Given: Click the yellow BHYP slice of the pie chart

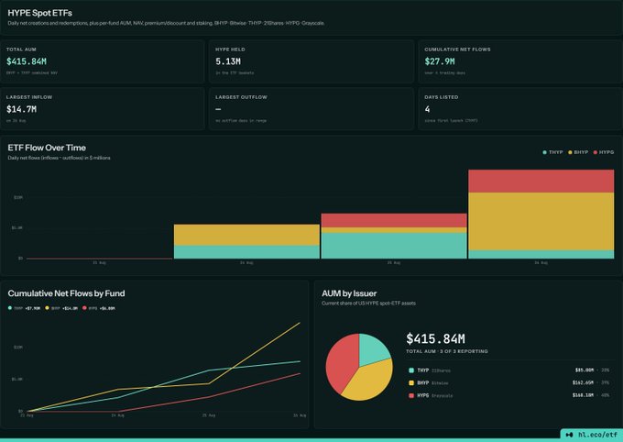Looking at the screenshot, I should (x=369, y=382).
